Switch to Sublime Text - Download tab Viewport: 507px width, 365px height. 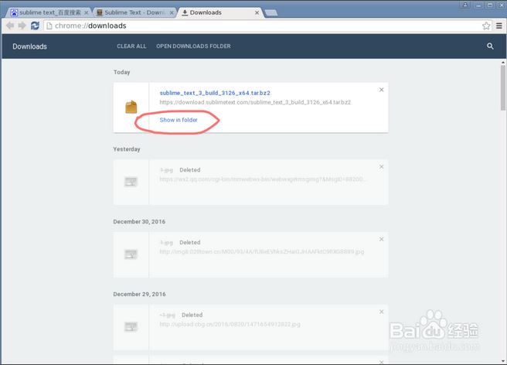coord(134,12)
